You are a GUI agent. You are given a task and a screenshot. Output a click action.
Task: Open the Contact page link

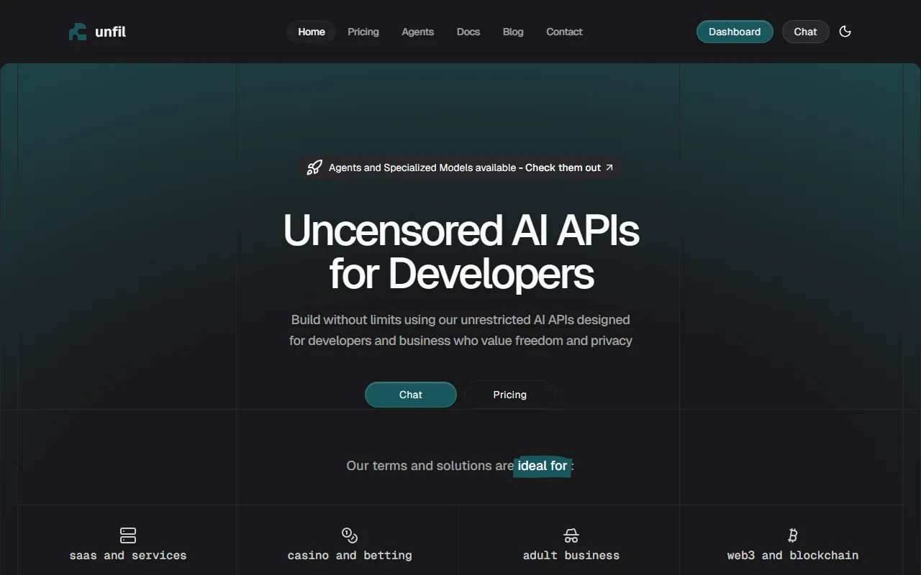coord(564,32)
